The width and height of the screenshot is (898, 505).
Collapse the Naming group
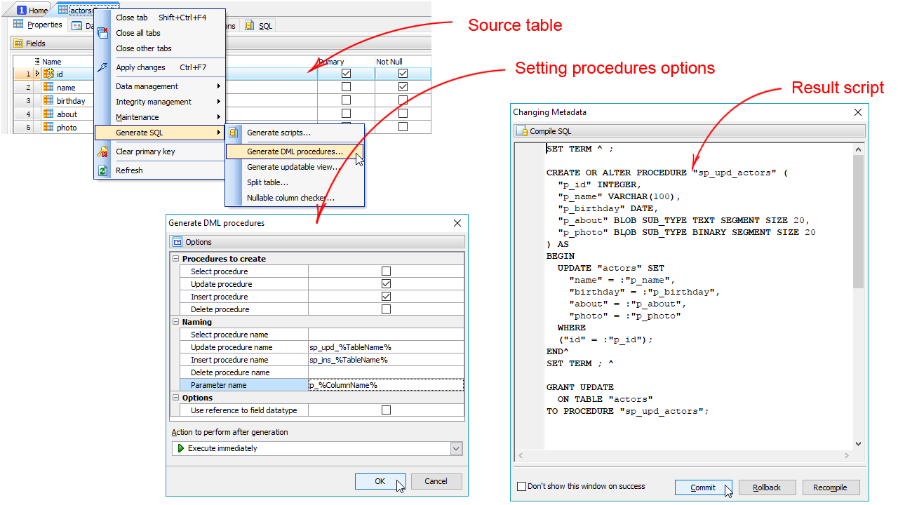tap(175, 322)
